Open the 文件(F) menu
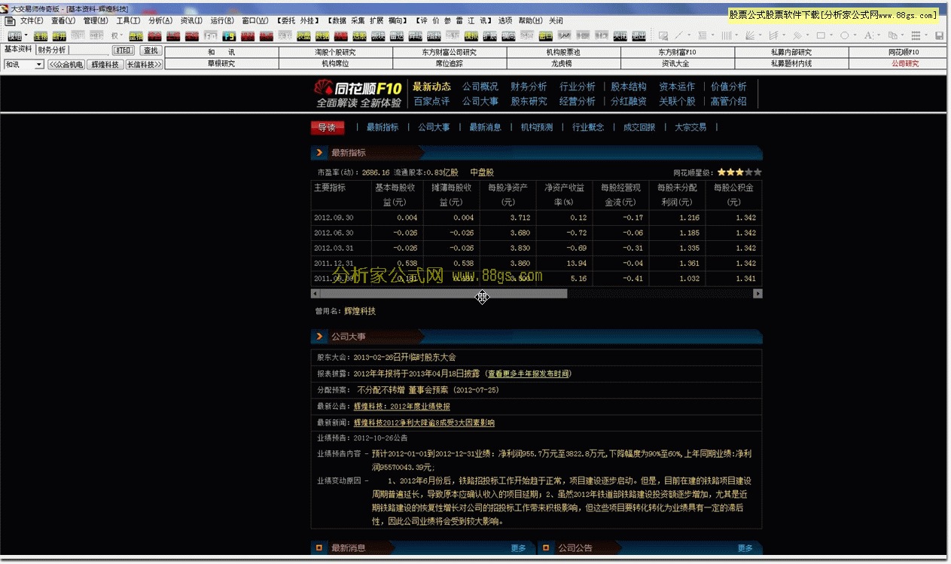This screenshot has height=564, width=951. pos(31,21)
